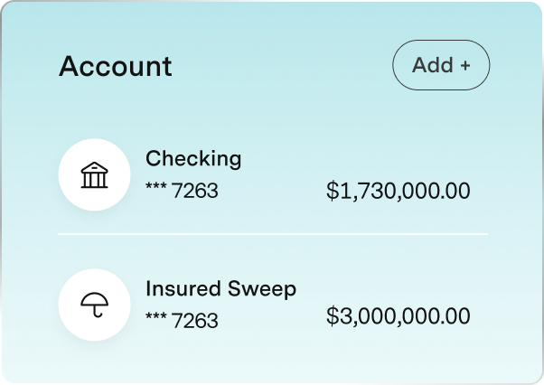Click the masked number *** 7263 under Insured Sweep
The image size is (544, 385).
click(182, 320)
